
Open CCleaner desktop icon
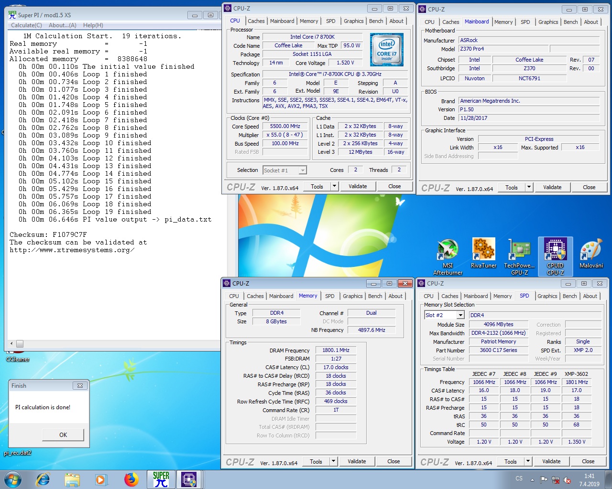click(18, 356)
